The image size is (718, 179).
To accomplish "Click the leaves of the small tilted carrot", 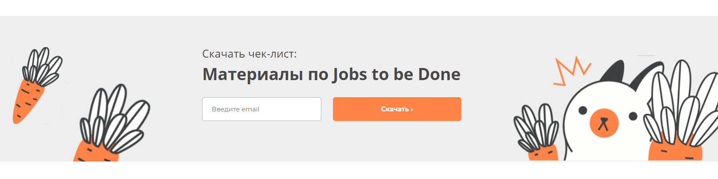I will click(x=43, y=67).
